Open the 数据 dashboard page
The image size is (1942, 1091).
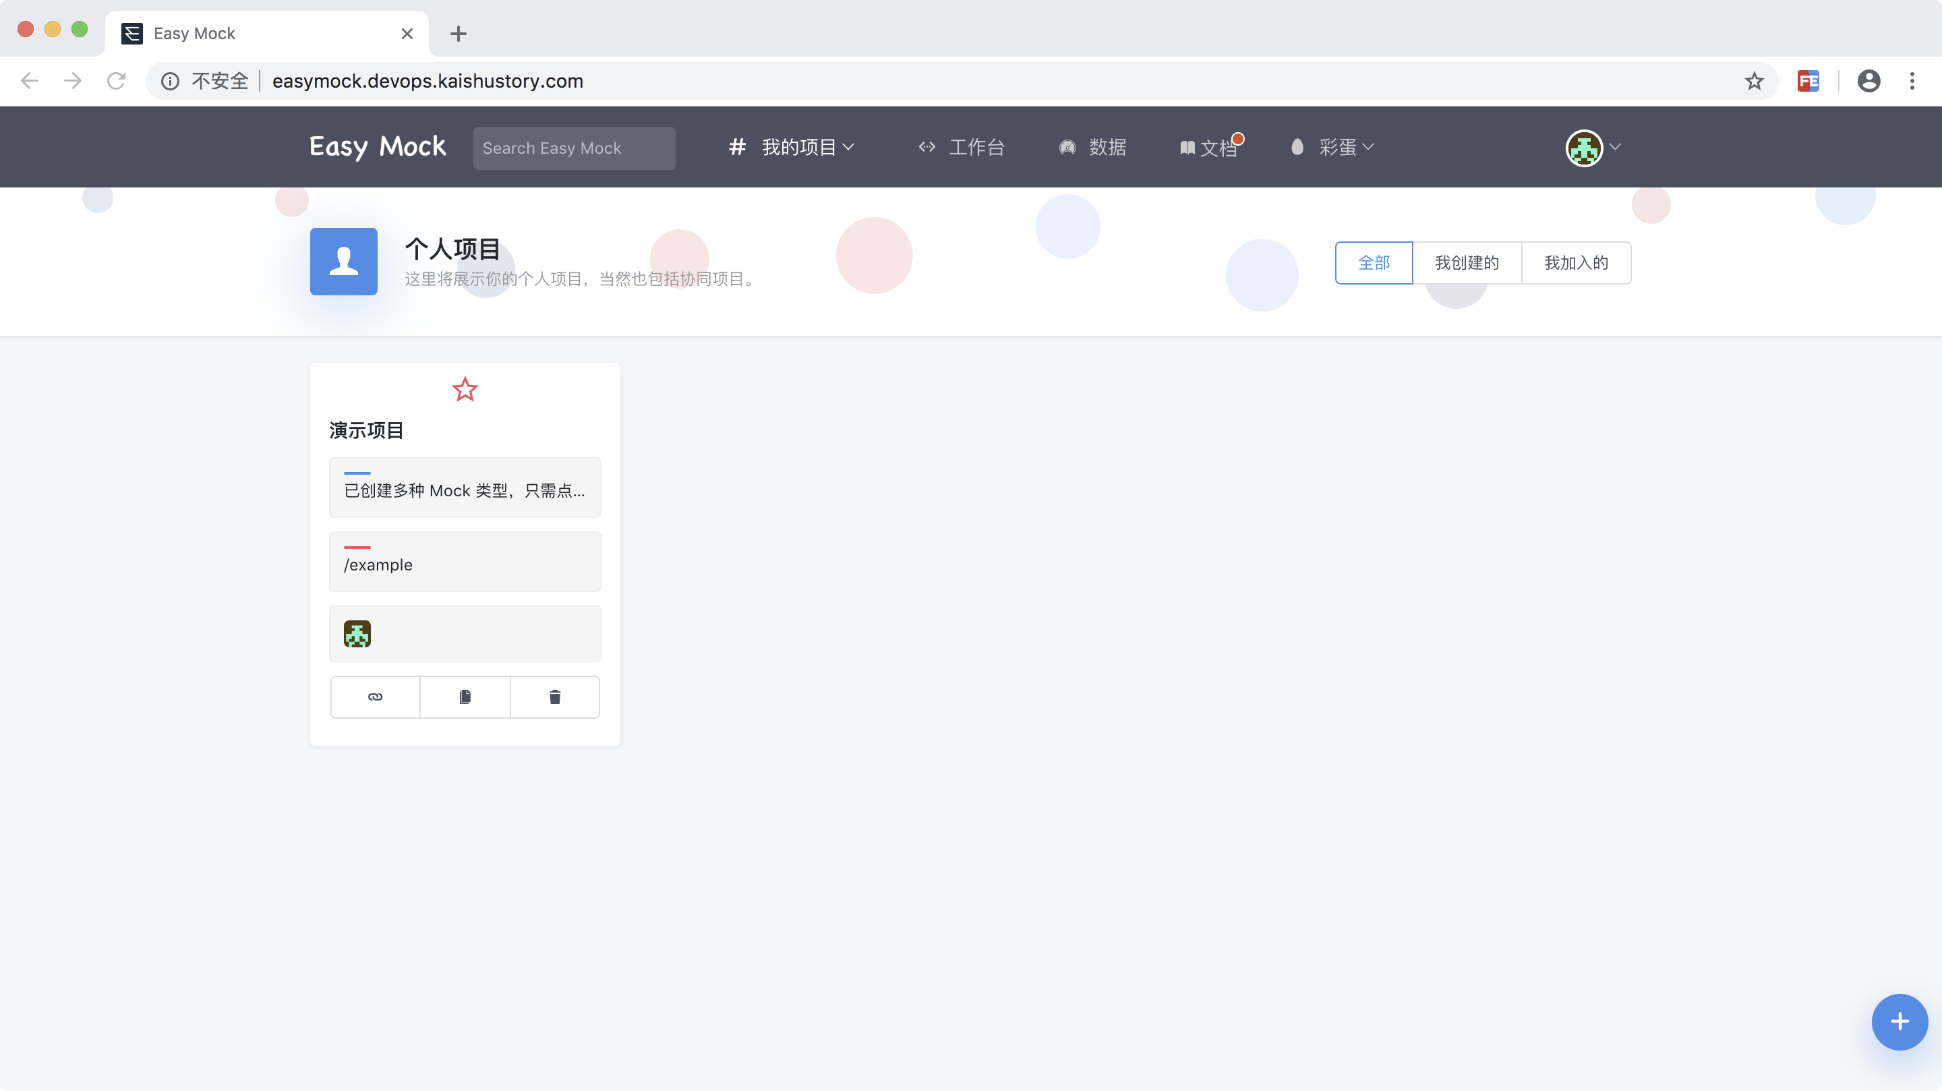pyautogui.click(x=1092, y=147)
